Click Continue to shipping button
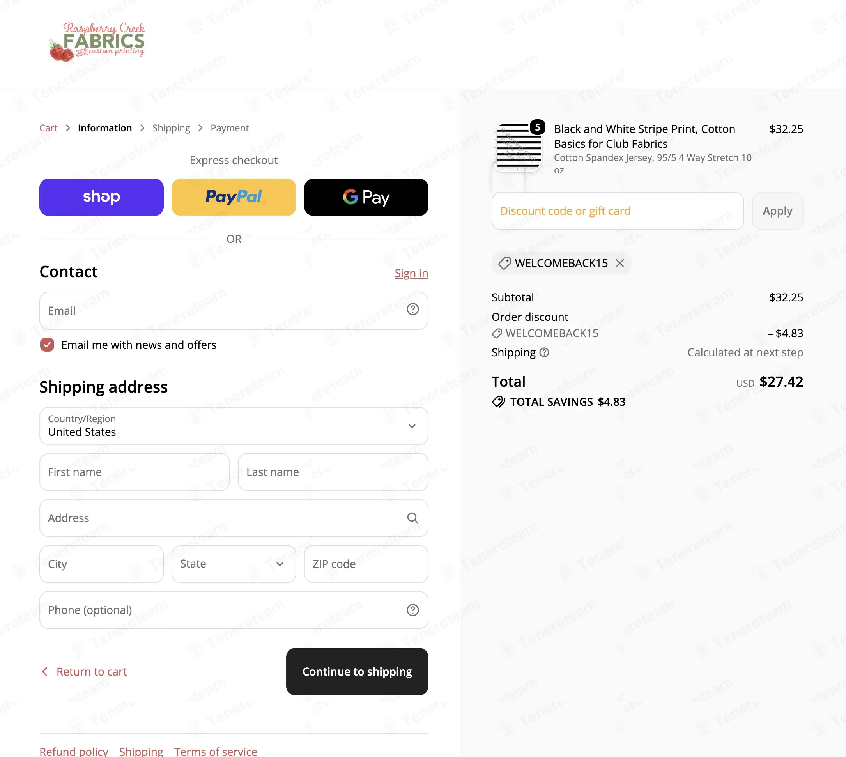Viewport: 846px width, 757px height. (x=357, y=672)
